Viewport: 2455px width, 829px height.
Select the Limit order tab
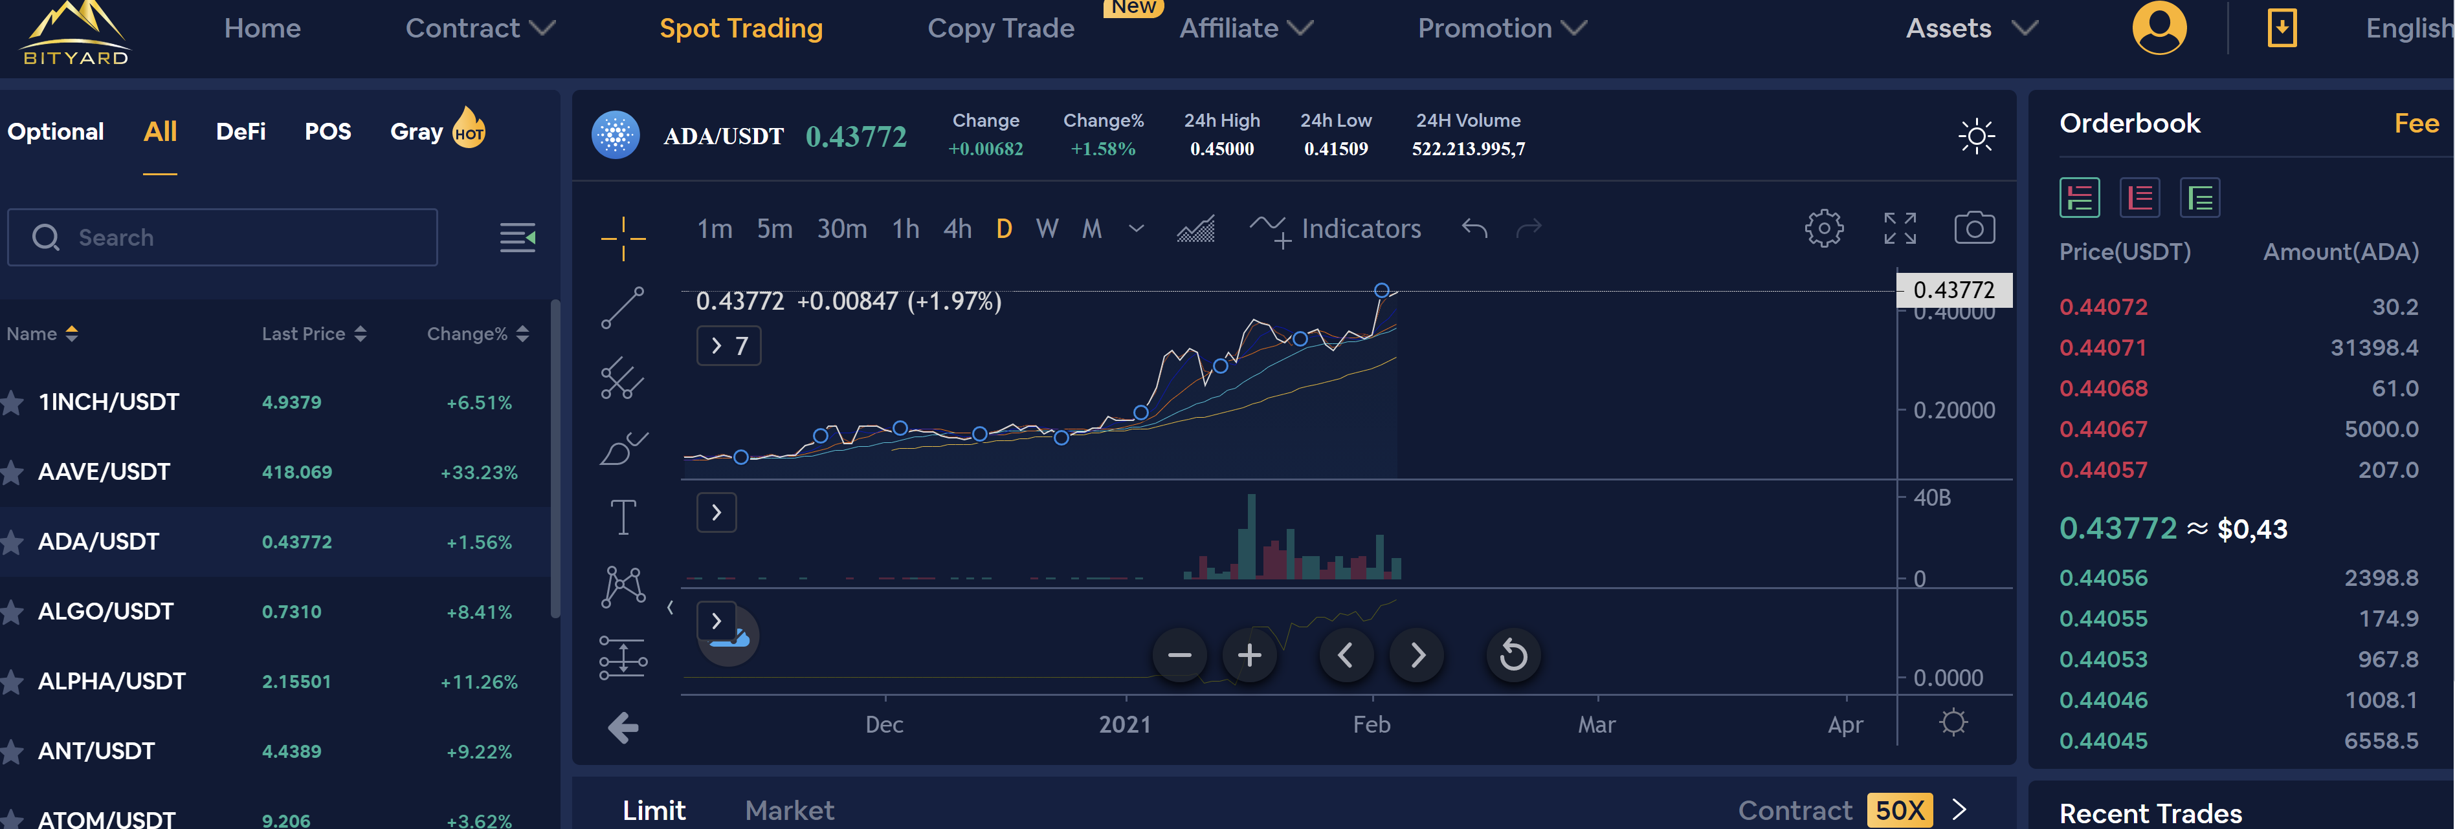654,810
